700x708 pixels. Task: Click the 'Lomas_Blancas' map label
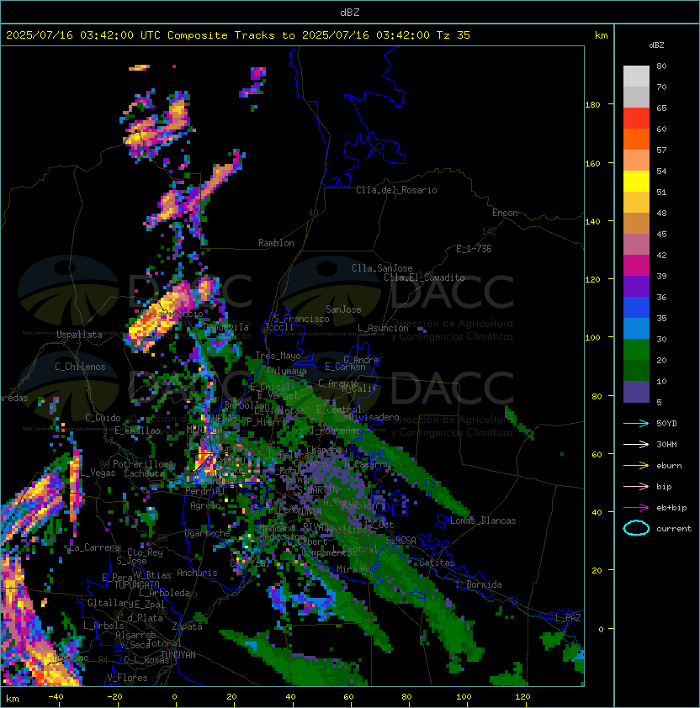pyautogui.click(x=483, y=520)
